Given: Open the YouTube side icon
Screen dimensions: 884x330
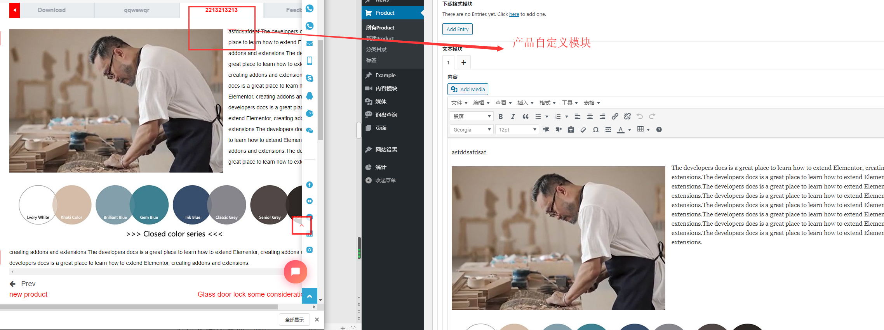Looking at the screenshot, I should pos(310,201).
